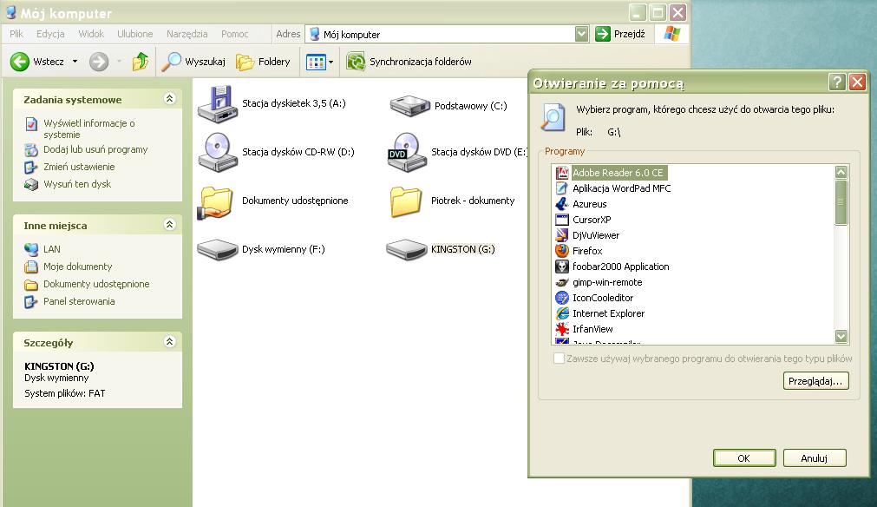Choose the CursorXP program icon

pyautogui.click(x=562, y=220)
